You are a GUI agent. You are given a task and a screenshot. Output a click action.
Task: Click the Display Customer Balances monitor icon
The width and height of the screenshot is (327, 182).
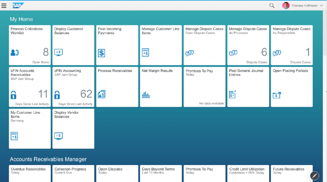coord(58,53)
